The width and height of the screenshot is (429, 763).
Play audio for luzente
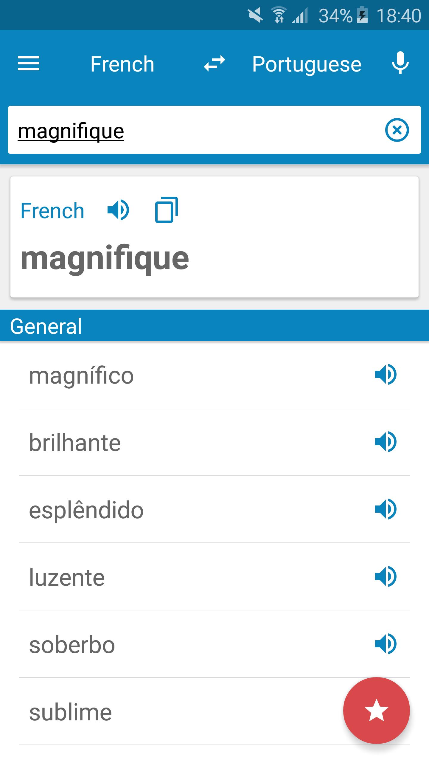pyautogui.click(x=386, y=577)
